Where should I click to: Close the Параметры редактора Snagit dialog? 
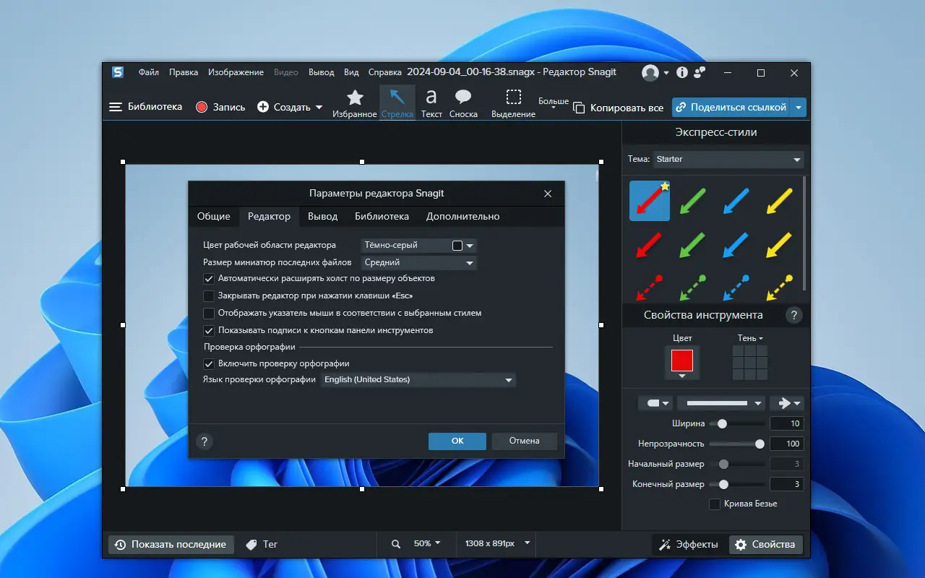(x=548, y=194)
